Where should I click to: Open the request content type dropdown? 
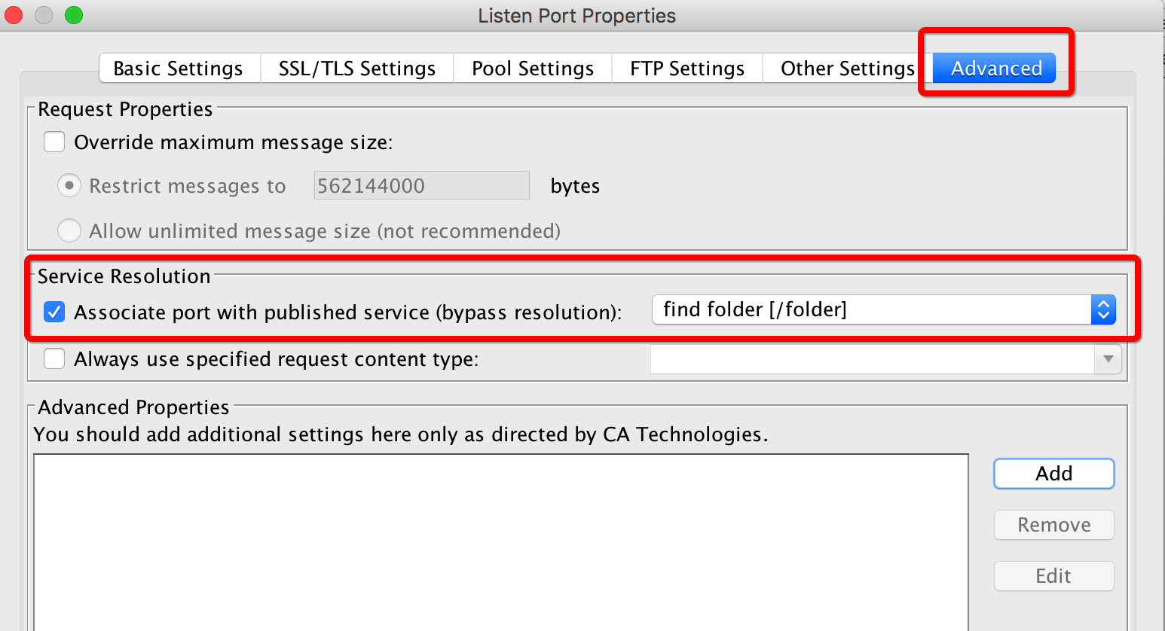click(1108, 359)
